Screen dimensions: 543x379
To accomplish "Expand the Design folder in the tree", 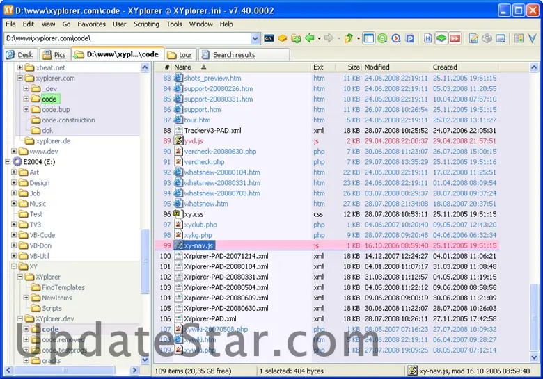I will [x=14, y=183].
